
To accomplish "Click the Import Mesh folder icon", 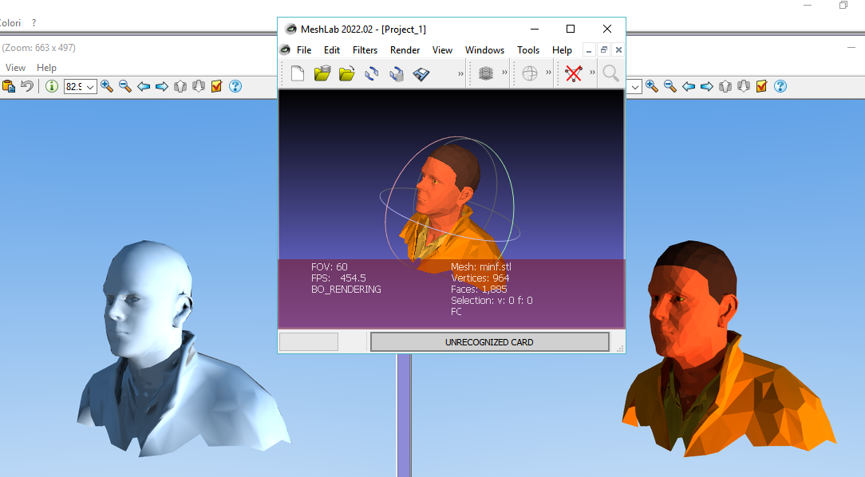I will pos(346,73).
